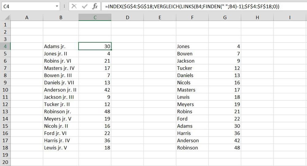
Task: Click selected cell C4 with value 30
Action: point(95,46)
